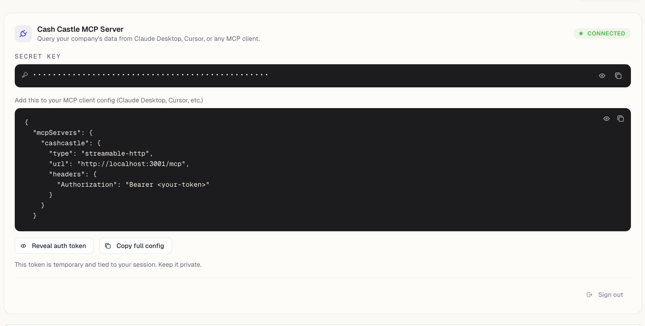This screenshot has height=326, width=645.
Task: Click the SECRET KEY label
Action: click(x=38, y=56)
